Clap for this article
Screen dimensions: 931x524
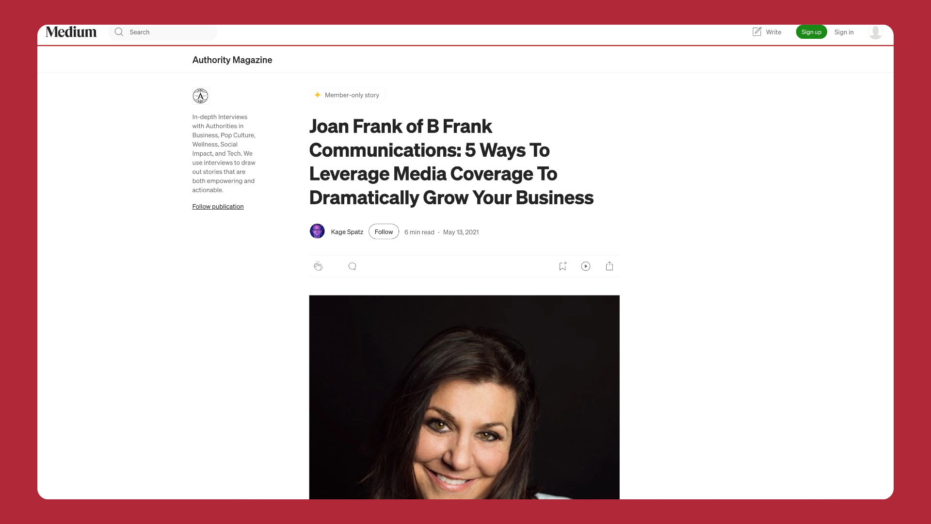[318, 266]
